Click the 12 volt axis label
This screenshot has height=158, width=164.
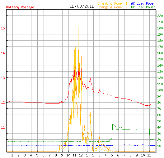tap(3, 103)
